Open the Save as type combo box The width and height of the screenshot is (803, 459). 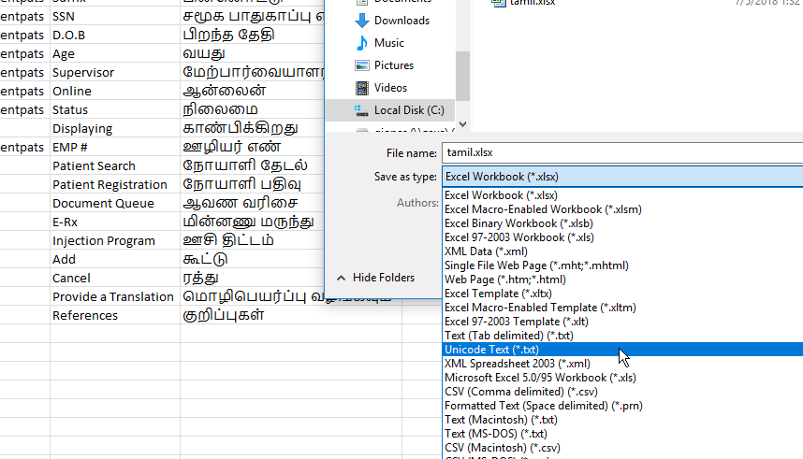(621, 177)
